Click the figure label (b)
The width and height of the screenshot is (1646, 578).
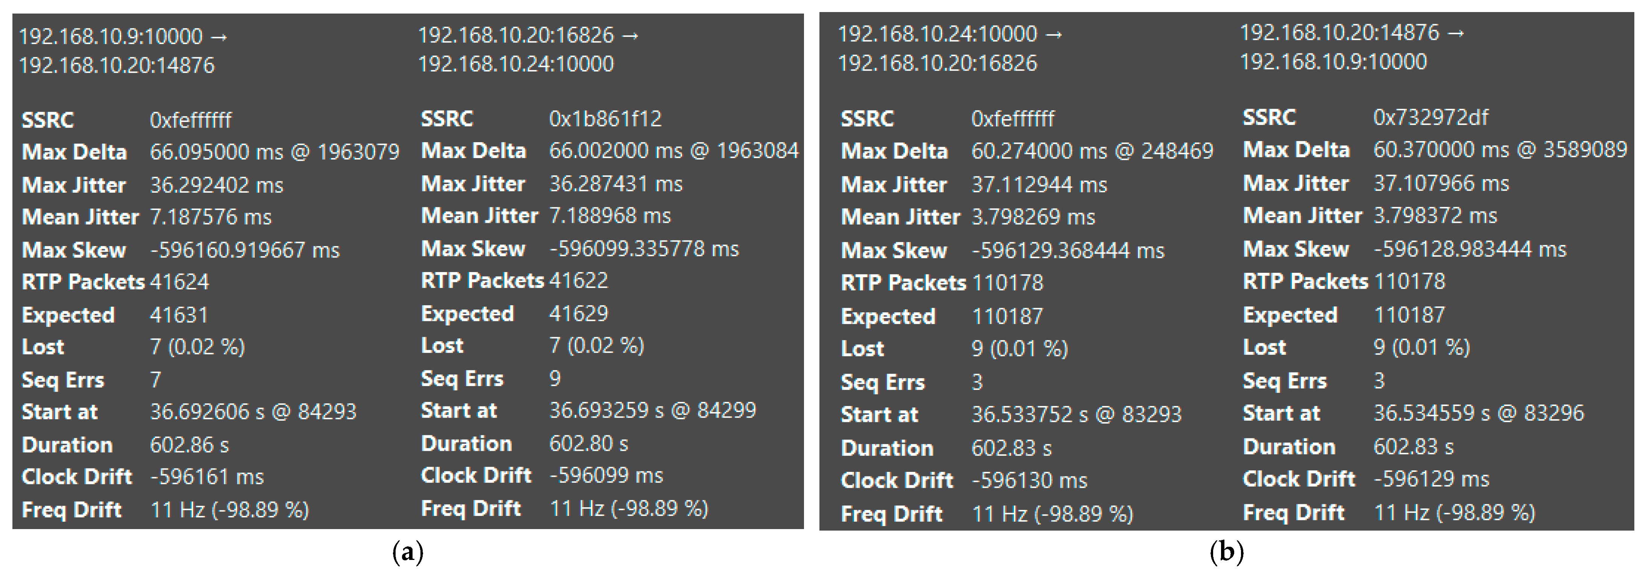tap(1226, 552)
